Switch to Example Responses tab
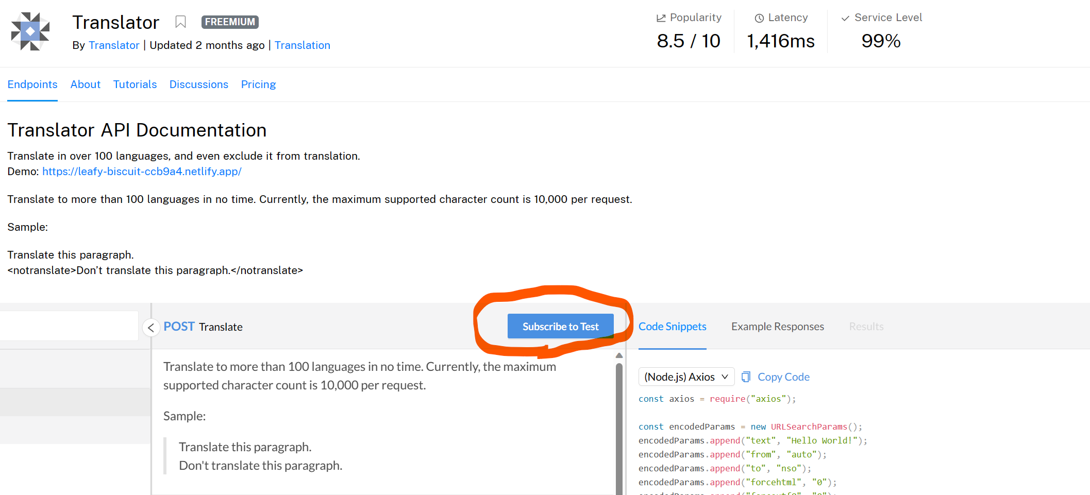This screenshot has width=1090, height=495. pyautogui.click(x=778, y=327)
